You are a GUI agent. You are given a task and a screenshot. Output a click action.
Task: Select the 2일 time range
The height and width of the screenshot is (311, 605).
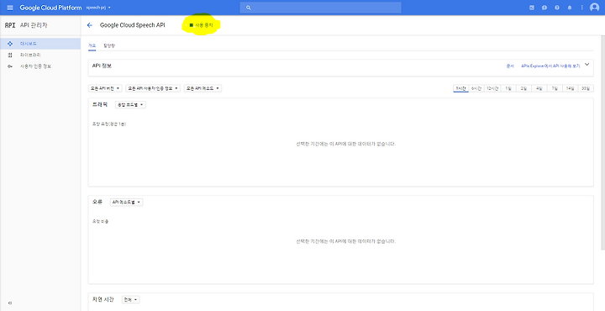coord(523,88)
